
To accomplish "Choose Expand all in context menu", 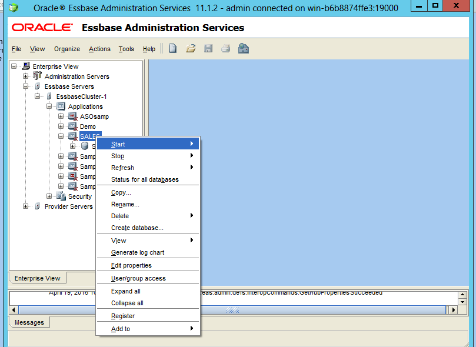I will (148, 291).
